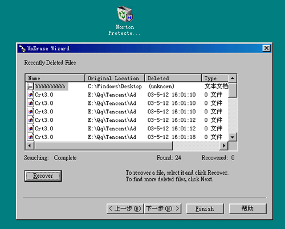Click the Recover button
Viewport: 285px width, 229px height.
pos(43,176)
